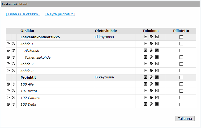Viewport: 201px width, 128px height.
Task: Check the hidden box for Projektit
Action: (181, 78)
